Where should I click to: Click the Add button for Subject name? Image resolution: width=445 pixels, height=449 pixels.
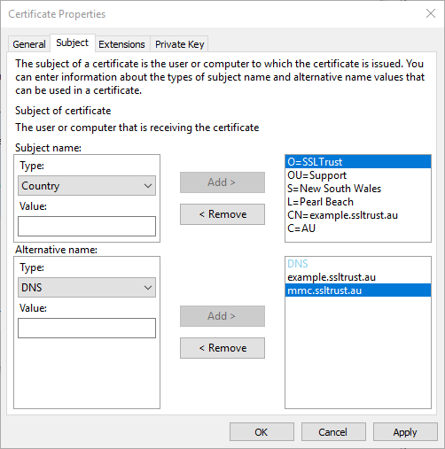(222, 182)
